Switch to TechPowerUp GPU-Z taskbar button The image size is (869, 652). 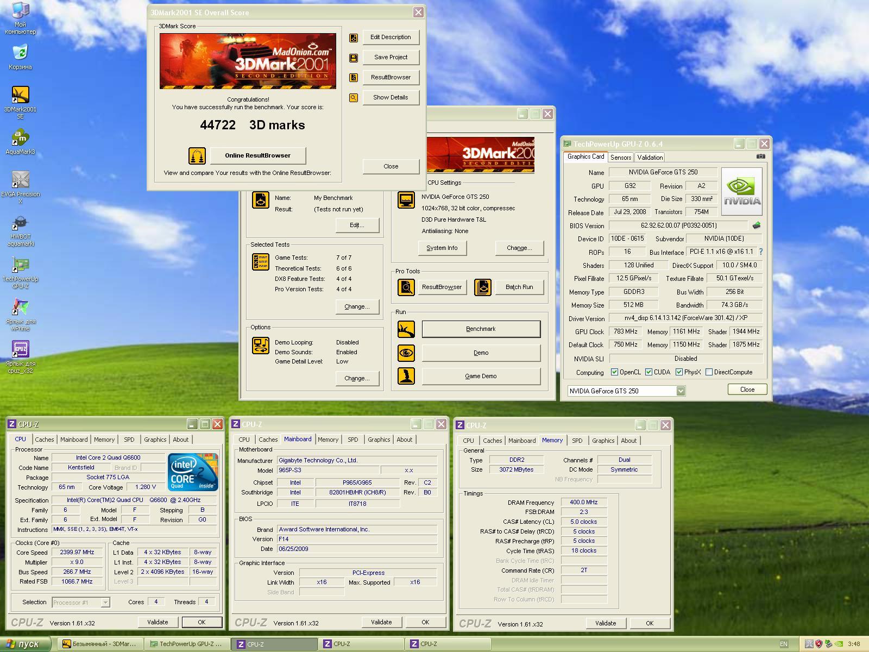pos(188,644)
